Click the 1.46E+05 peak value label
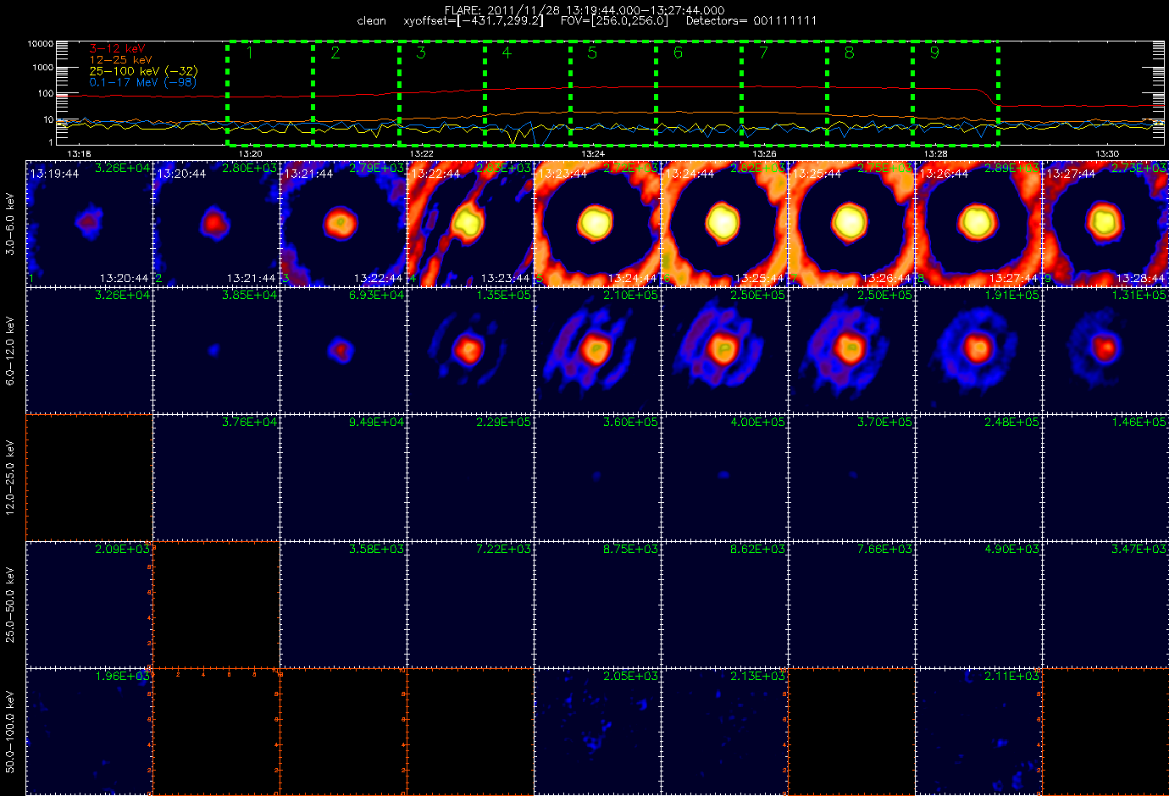1169x796 pixels. pyautogui.click(x=1139, y=422)
